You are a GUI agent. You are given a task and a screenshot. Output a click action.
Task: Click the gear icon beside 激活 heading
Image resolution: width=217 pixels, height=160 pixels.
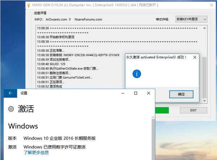[11, 109]
